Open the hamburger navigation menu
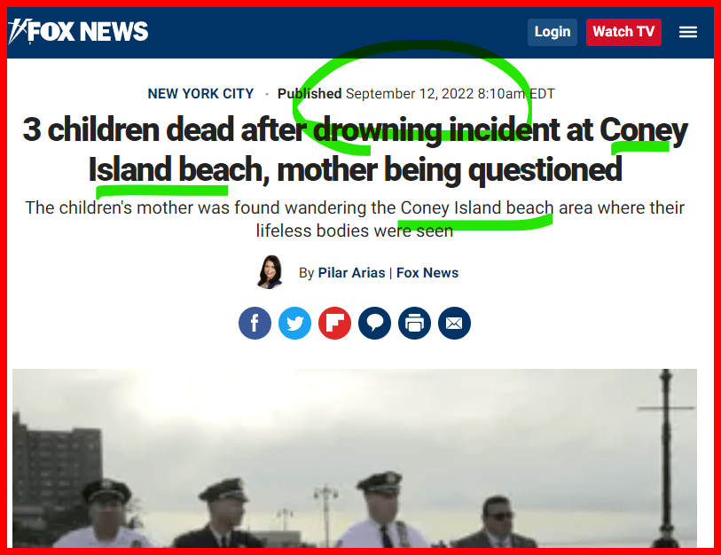The width and height of the screenshot is (721, 555). pyautogui.click(x=688, y=32)
